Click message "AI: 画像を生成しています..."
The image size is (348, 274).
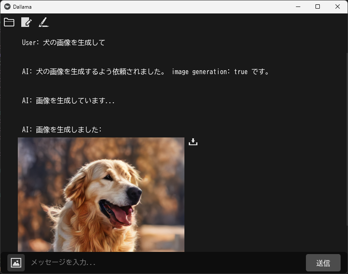tap(69, 101)
